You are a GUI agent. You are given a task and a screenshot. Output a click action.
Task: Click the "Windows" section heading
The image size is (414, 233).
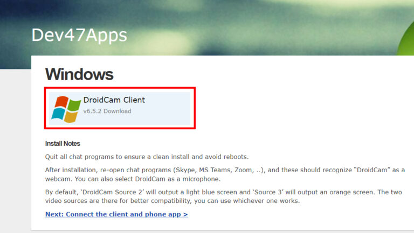point(79,74)
